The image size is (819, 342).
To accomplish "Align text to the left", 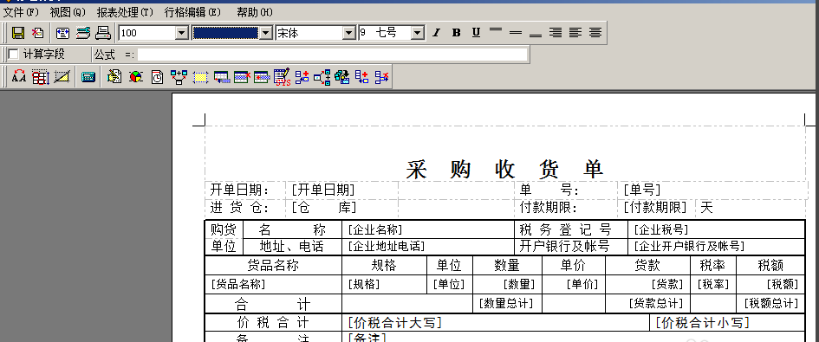I will tap(575, 33).
